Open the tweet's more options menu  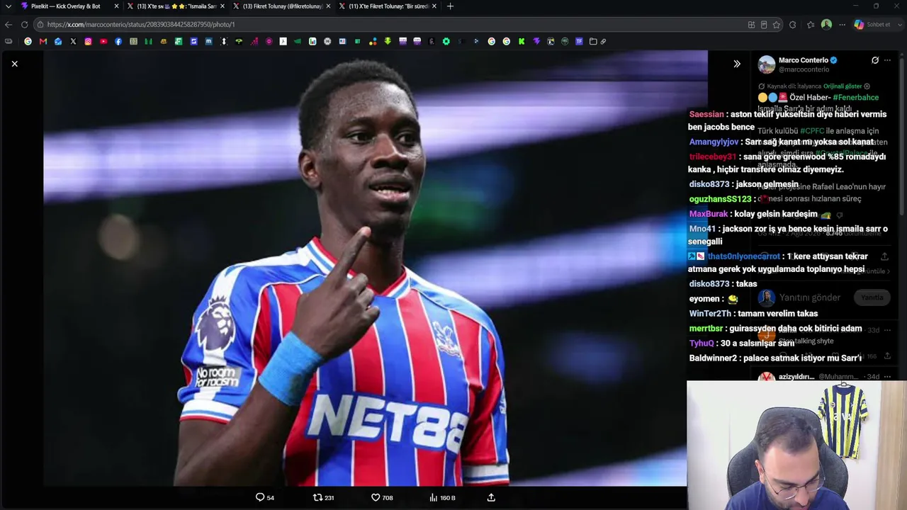point(888,60)
